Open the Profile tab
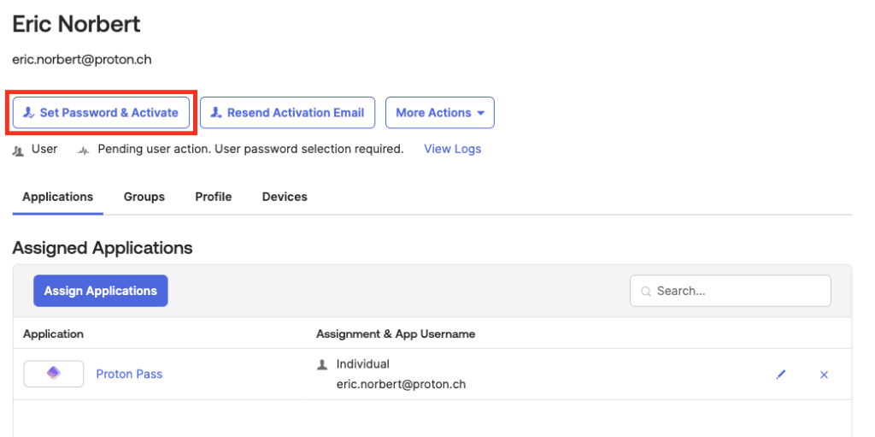 pyautogui.click(x=213, y=197)
